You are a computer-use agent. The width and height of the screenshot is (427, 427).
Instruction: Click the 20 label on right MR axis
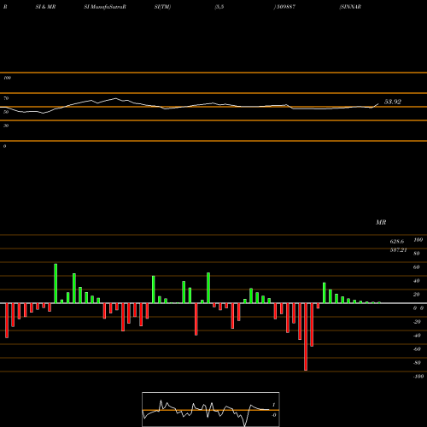(x=417, y=295)
